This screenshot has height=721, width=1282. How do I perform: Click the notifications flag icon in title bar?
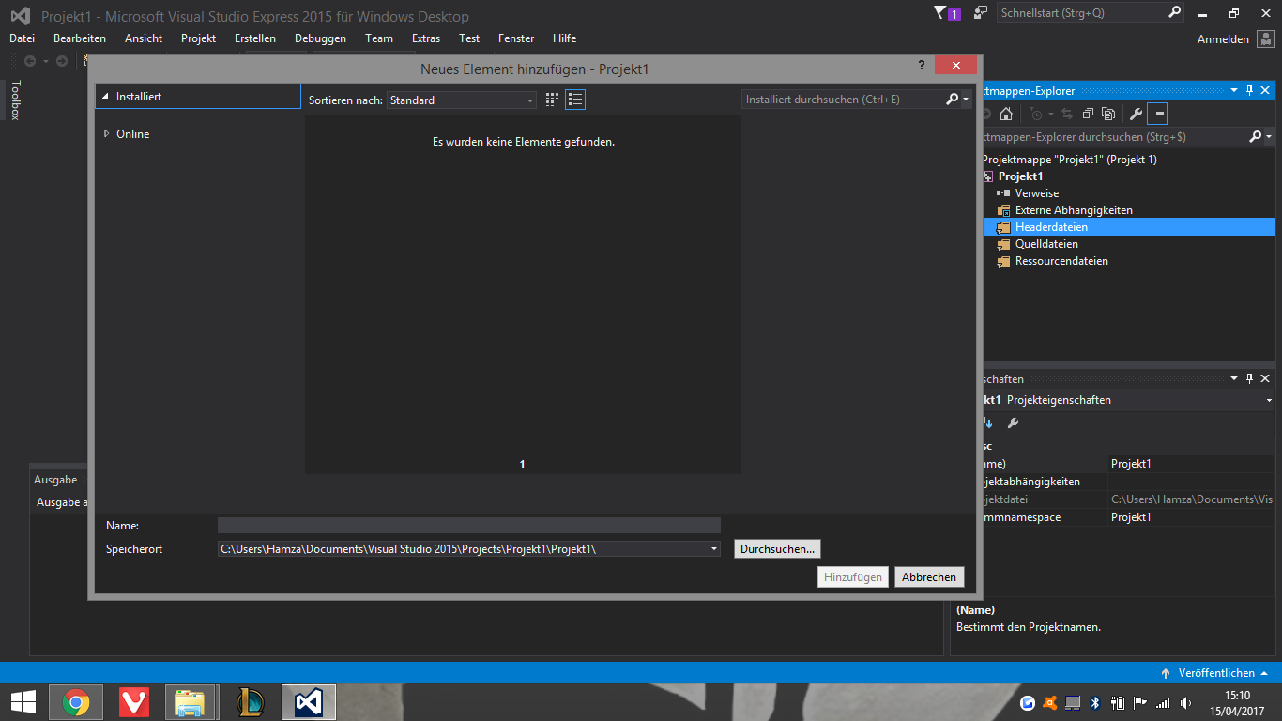tap(947, 13)
